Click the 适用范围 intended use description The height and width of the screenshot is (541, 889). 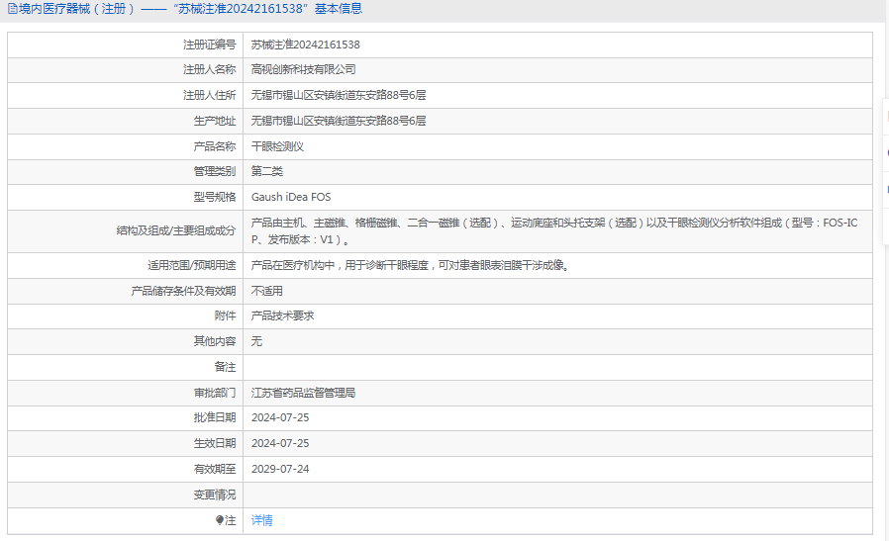[x=410, y=265]
